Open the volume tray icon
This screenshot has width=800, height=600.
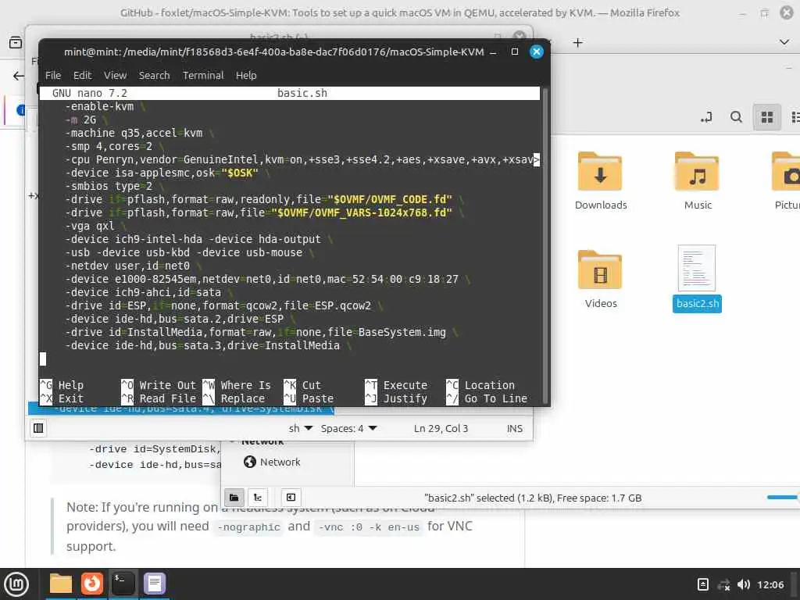[x=744, y=584]
